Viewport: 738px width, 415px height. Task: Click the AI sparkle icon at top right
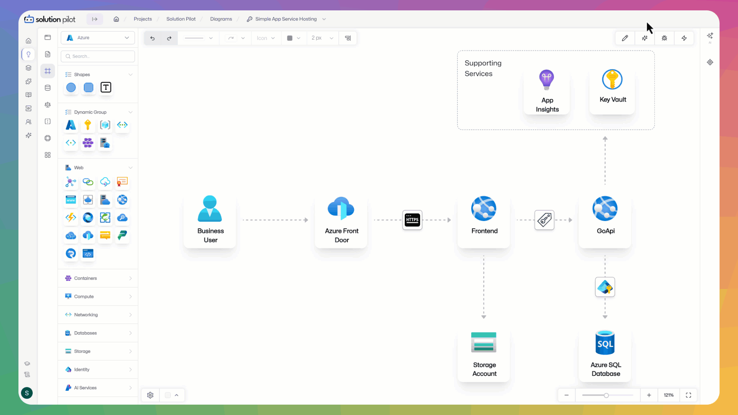pyautogui.click(x=710, y=36)
